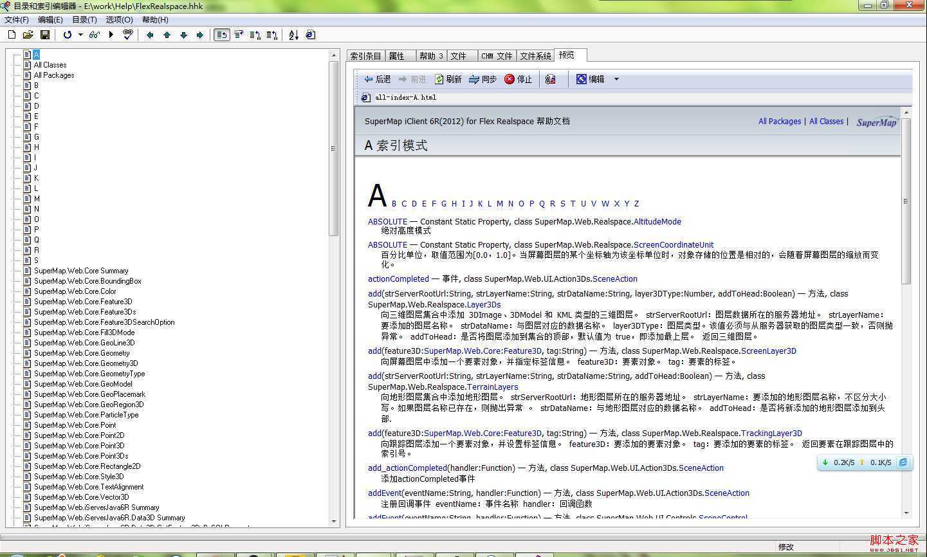Click the second list toolbar icon after the highlighted one

(255, 35)
